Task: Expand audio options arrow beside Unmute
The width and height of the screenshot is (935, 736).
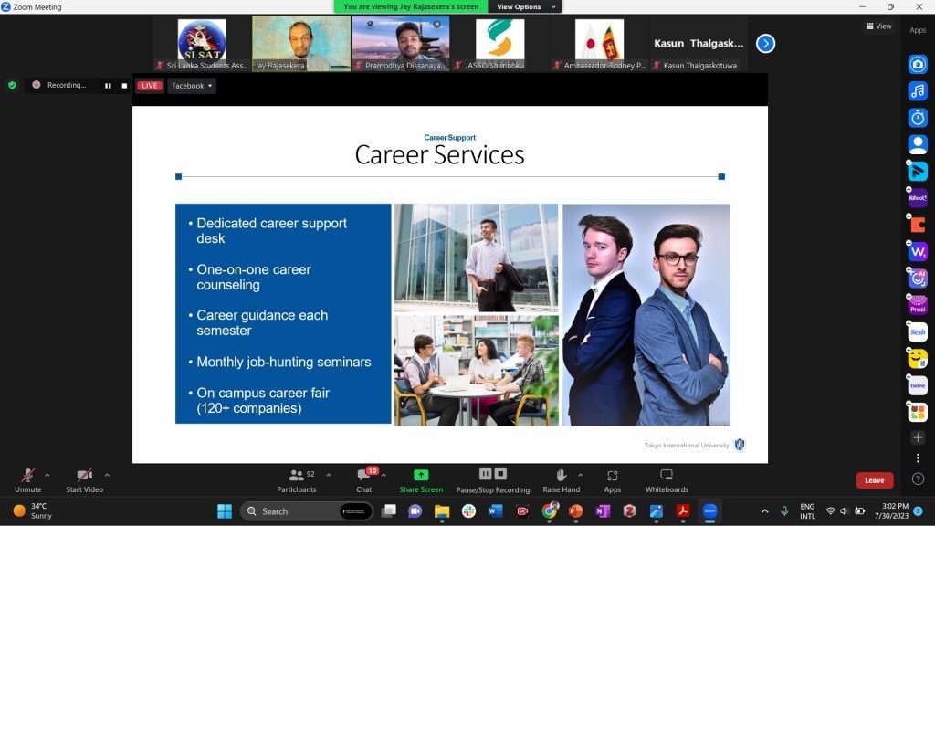Action: click(x=47, y=475)
